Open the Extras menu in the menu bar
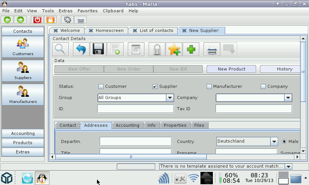This screenshot has height=185, width=309. 65,11
